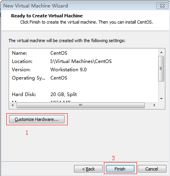Click the settings list scroll down arrow

pyautogui.click(x=161, y=99)
